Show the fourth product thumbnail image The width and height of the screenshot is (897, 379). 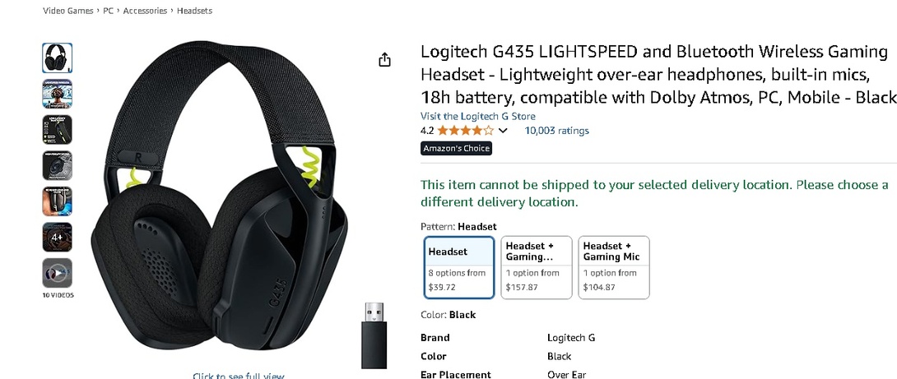point(58,166)
